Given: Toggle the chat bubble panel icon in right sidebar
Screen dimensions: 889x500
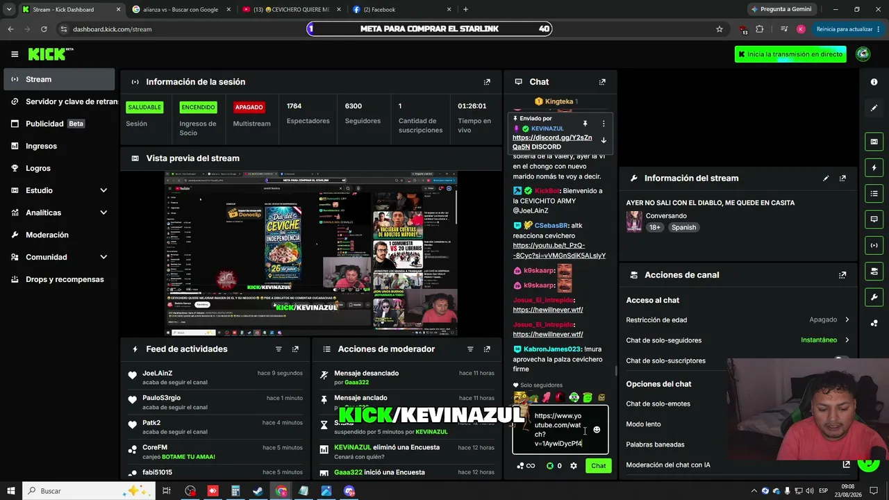Looking at the screenshot, I should (874, 219).
